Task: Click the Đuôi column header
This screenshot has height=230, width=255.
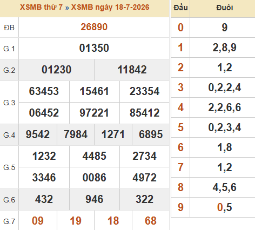Action: [x=225, y=8]
